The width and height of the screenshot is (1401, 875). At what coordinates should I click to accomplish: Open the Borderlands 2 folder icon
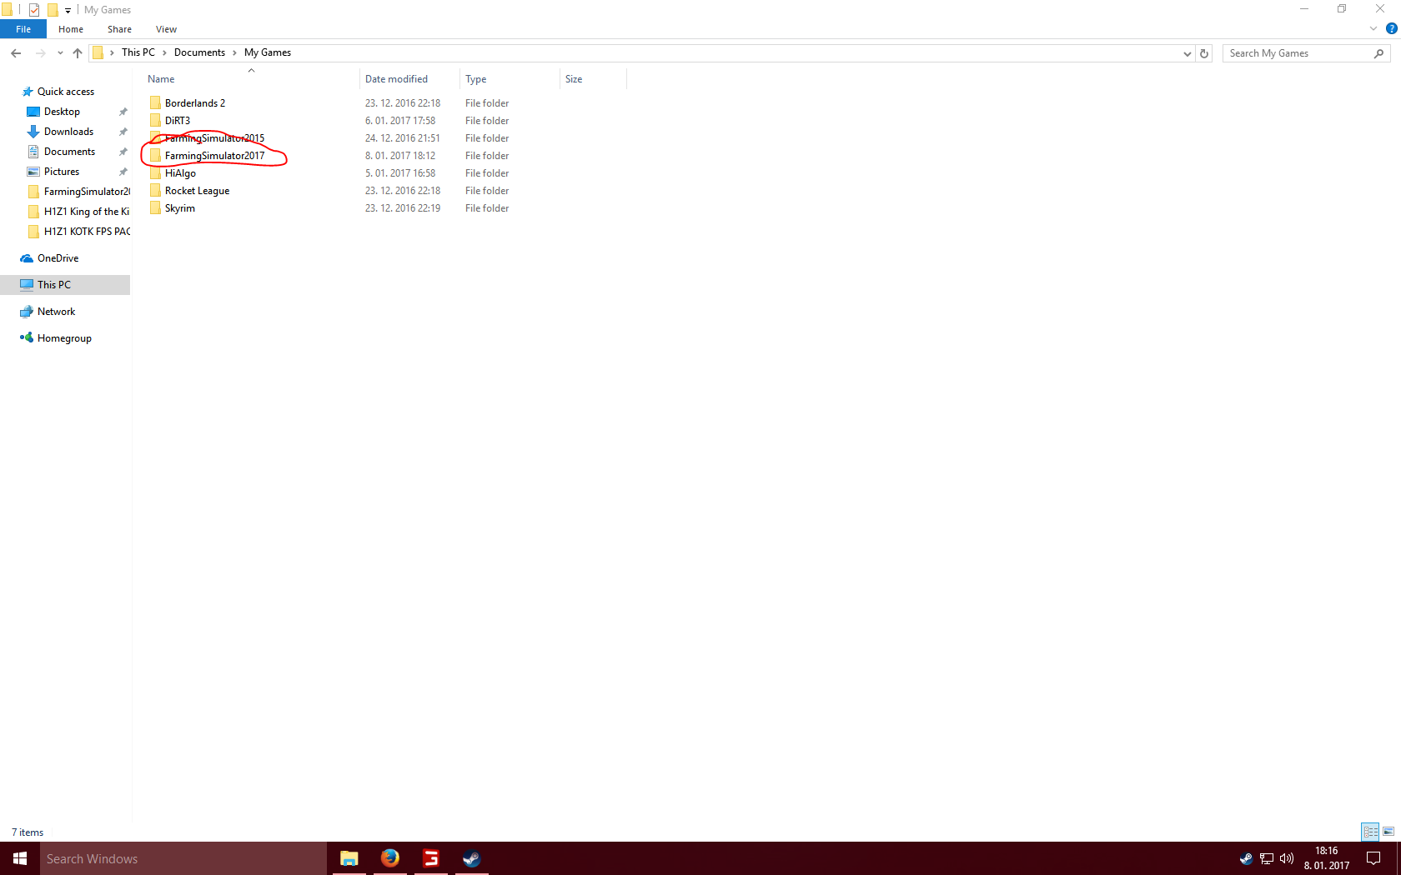click(x=155, y=103)
